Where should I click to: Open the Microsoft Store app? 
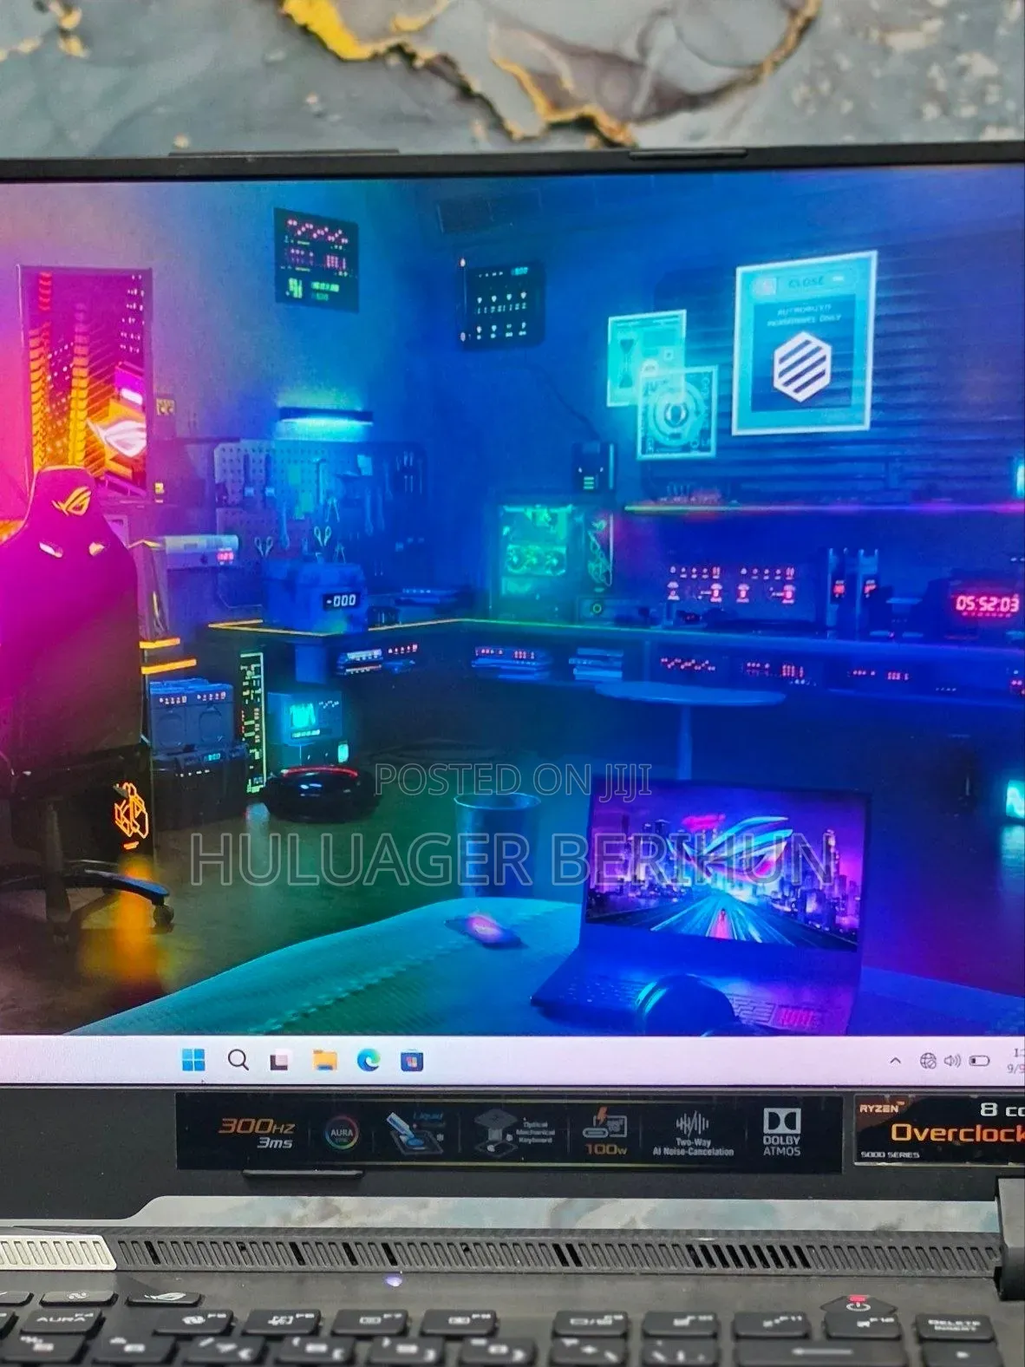[x=412, y=1060]
